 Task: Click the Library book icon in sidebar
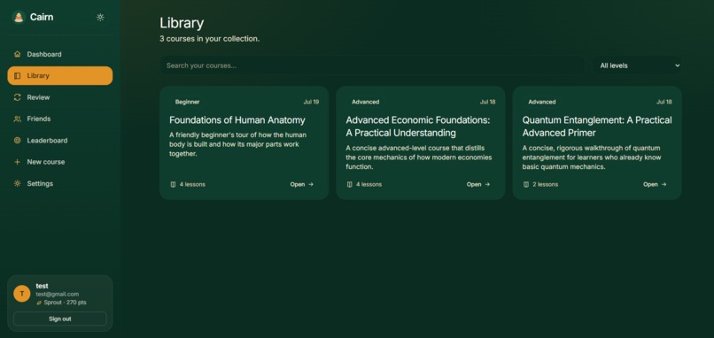coord(18,76)
